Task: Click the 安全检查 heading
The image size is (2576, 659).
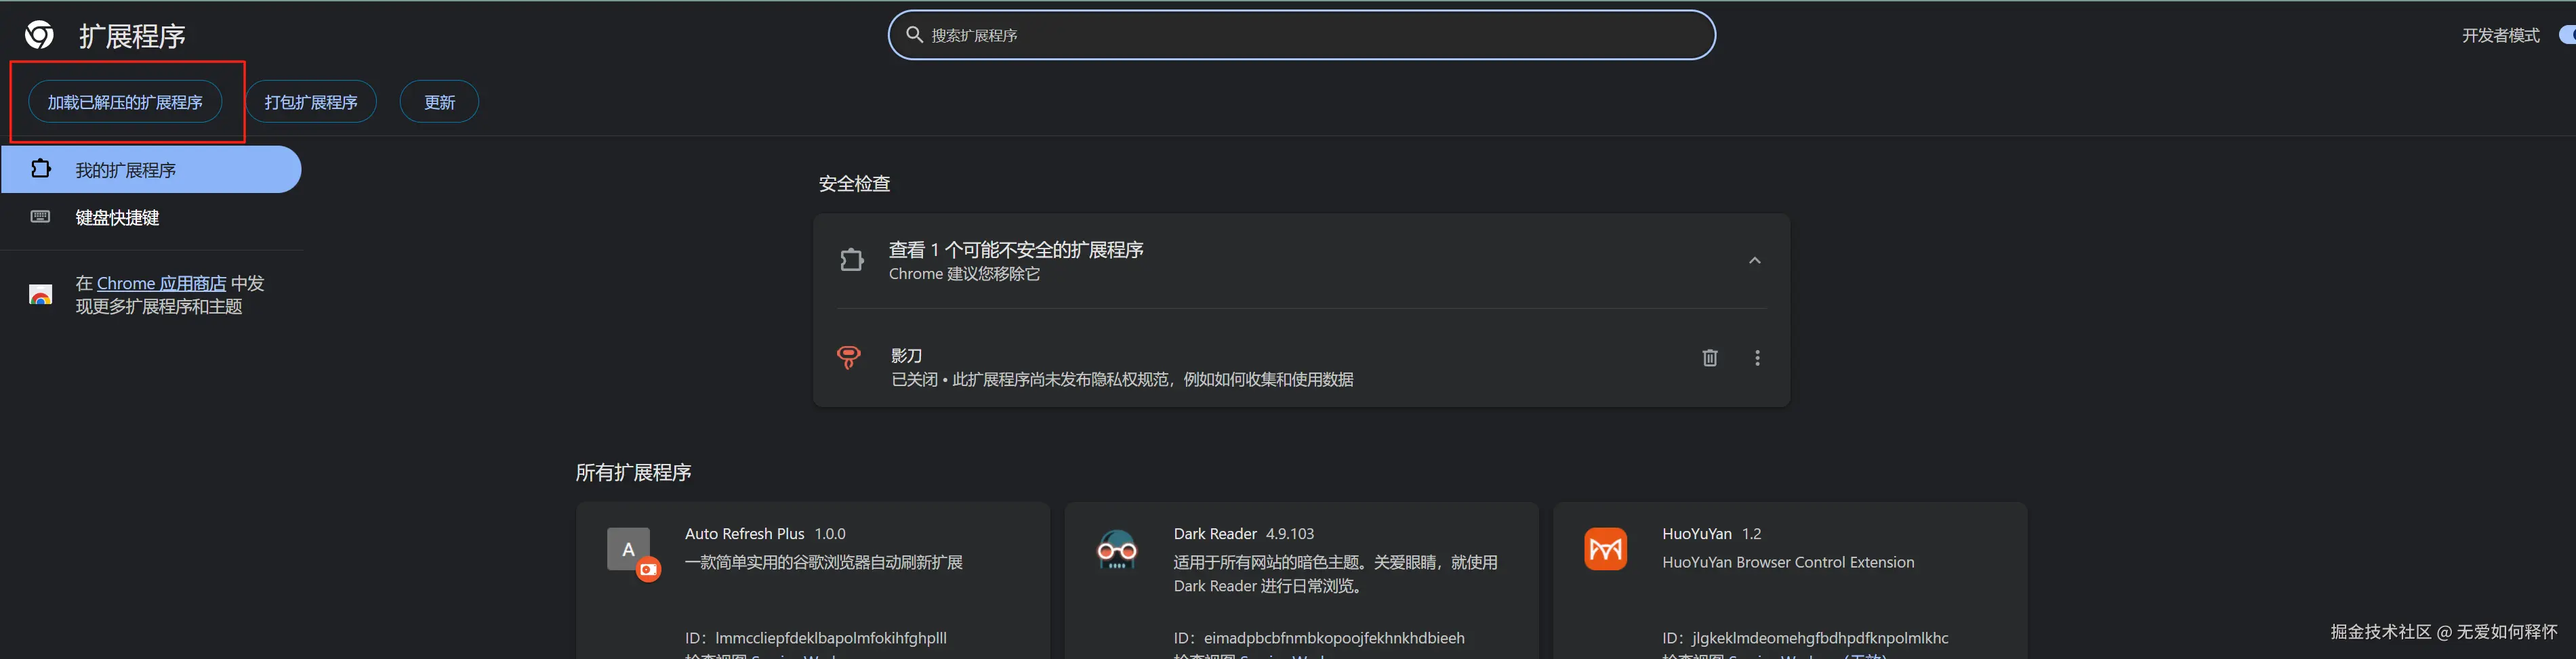Action: [854, 183]
